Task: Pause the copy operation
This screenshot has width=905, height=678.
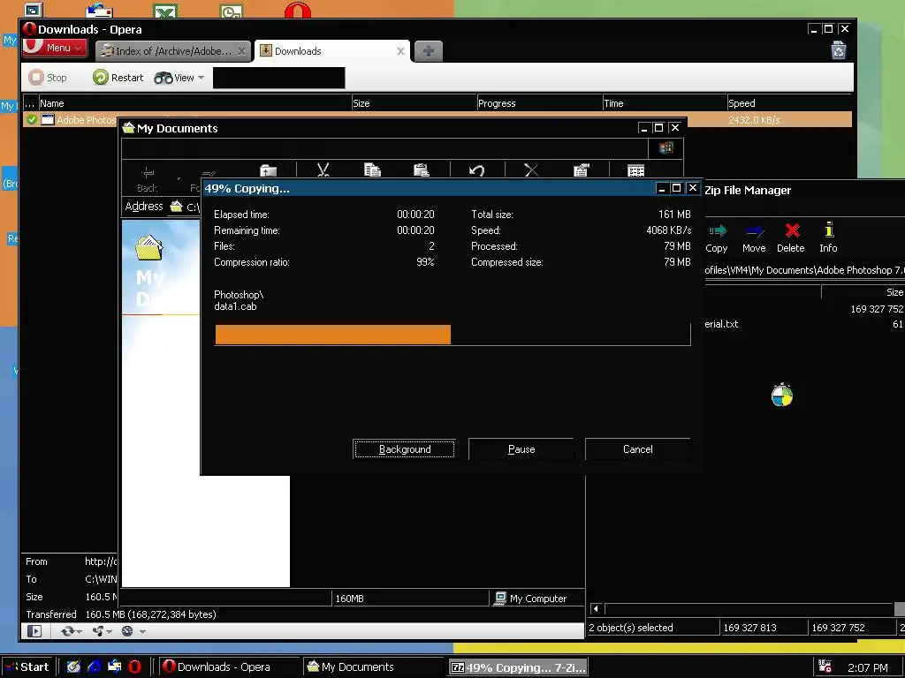Action: click(521, 449)
